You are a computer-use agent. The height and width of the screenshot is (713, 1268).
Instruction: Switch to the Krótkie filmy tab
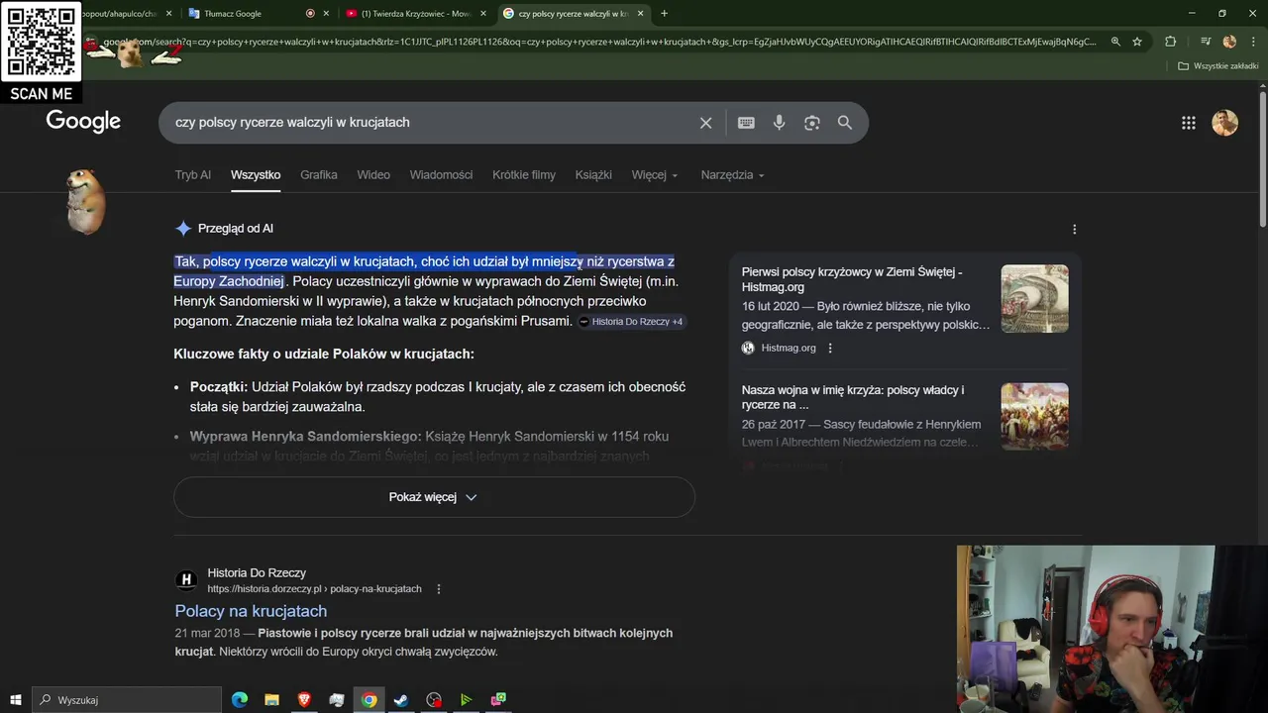click(x=524, y=175)
